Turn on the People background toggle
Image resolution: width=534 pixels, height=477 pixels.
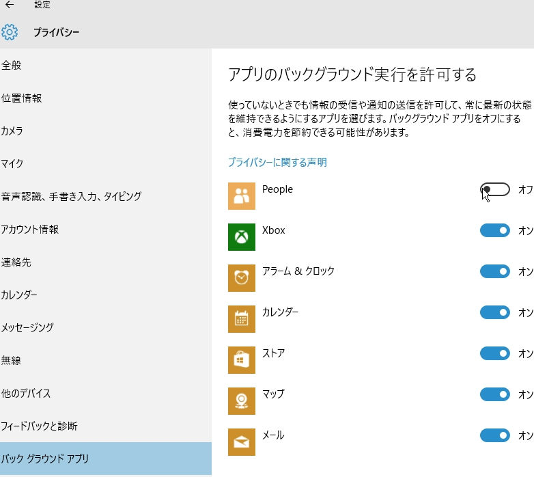(x=495, y=189)
